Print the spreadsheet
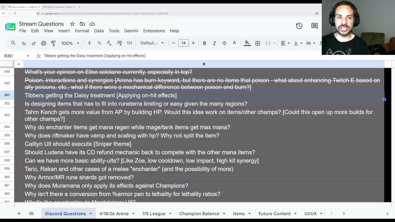The width and height of the screenshot is (395, 222). coord(44,43)
